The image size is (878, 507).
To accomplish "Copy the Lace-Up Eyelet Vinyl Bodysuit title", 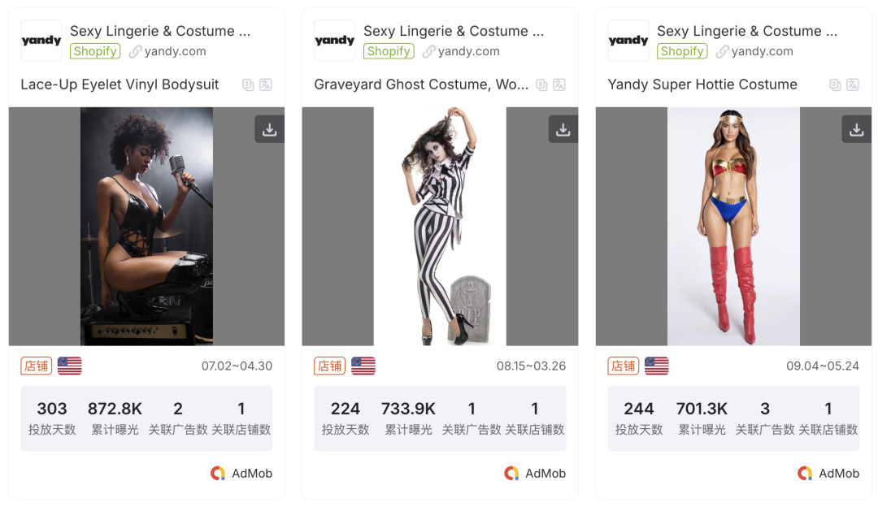I will pyautogui.click(x=248, y=84).
